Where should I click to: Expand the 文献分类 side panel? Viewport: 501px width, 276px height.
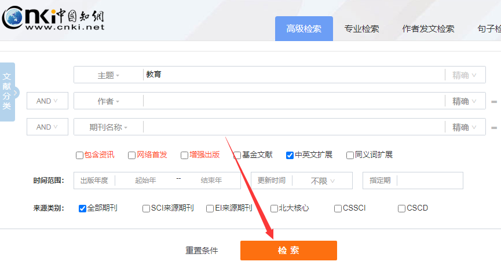(8, 92)
